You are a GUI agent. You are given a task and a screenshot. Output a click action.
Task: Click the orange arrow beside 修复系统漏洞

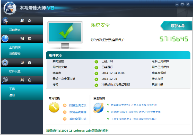[x=65, y=112]
